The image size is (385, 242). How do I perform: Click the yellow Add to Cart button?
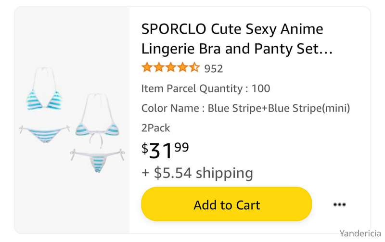226,204
